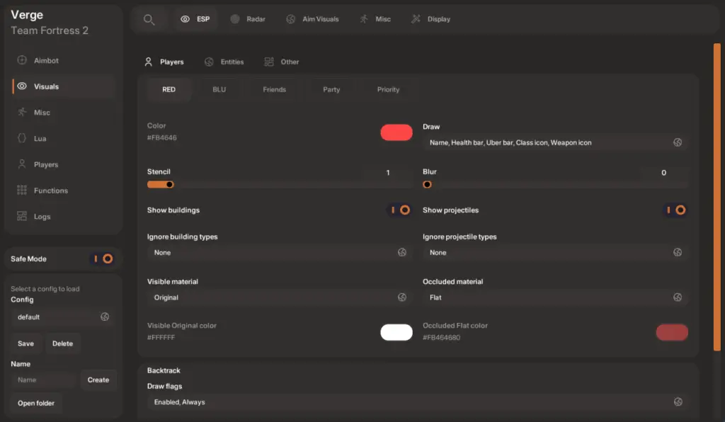Screen dimensions: 725x422
Task: Click the Lua braces icon in the sidebar
Action: coord(22,138)
